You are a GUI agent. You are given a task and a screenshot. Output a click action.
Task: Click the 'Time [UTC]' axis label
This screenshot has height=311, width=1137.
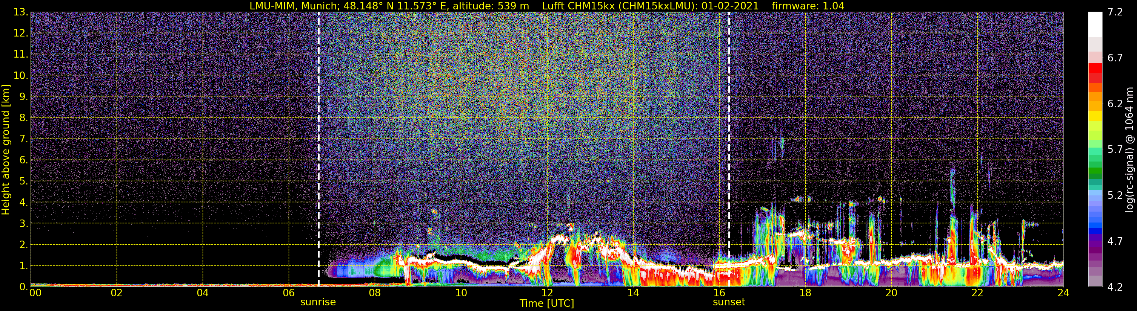coord(547,303)
